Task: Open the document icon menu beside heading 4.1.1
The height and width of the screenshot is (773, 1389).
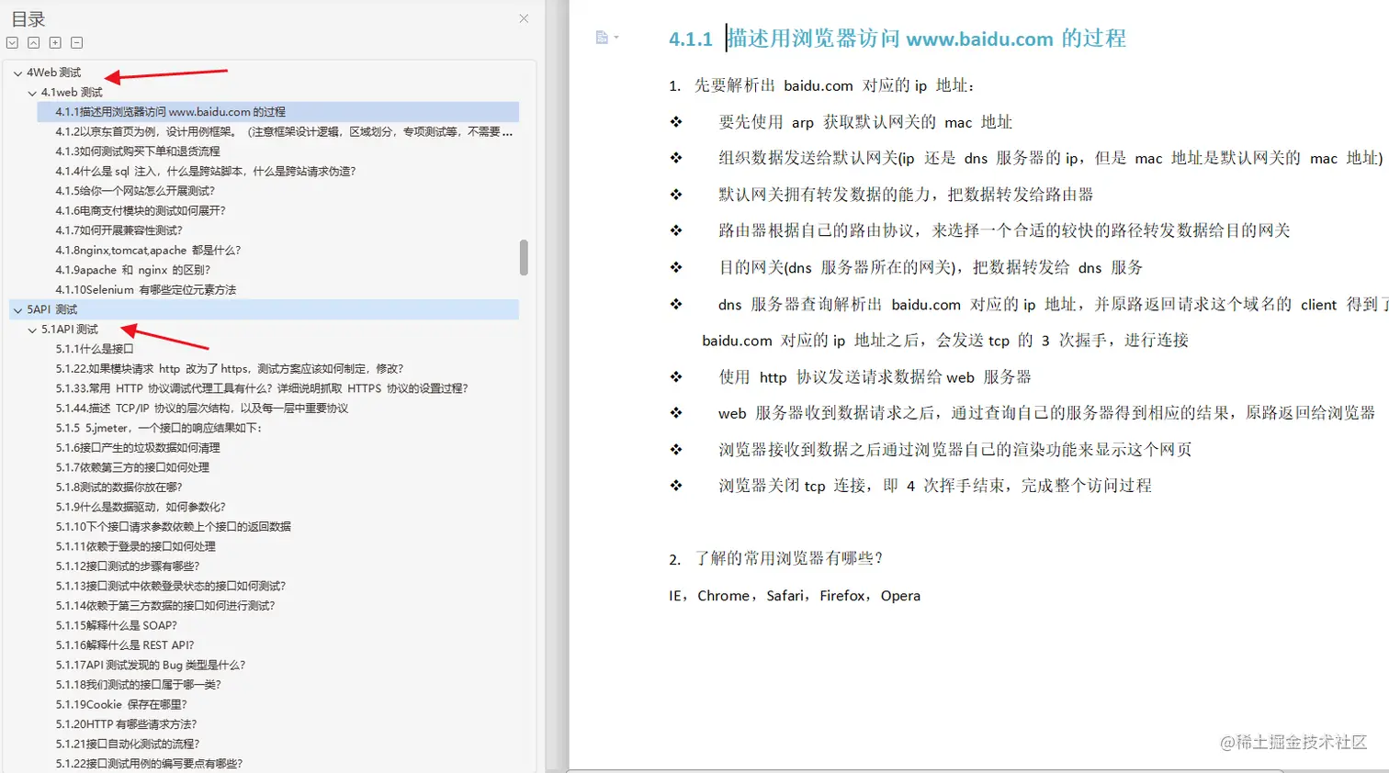Action: point(606,38)
